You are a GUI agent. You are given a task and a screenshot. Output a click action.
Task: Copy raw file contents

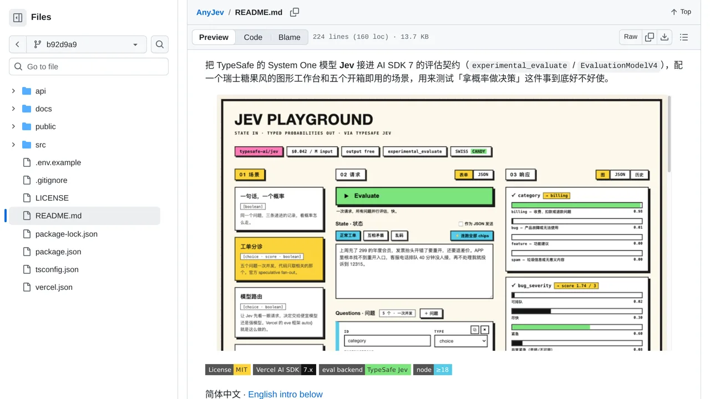click(x=650, y=37)
